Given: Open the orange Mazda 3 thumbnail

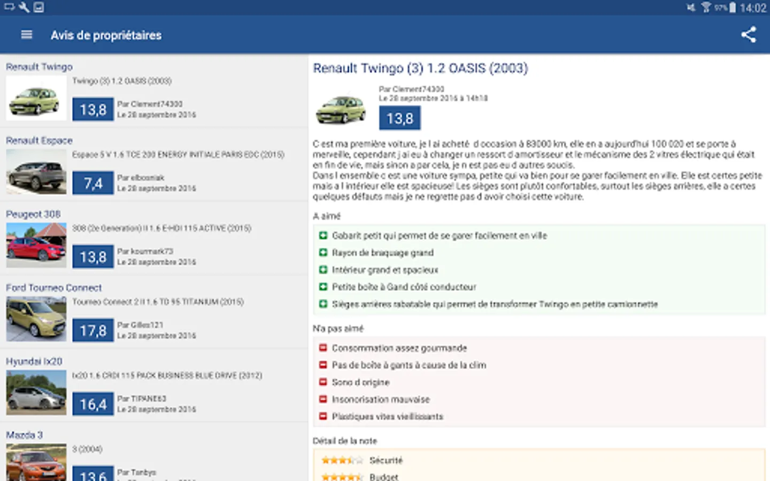Looking at the screenshot, I should click(x=36, y=463).
